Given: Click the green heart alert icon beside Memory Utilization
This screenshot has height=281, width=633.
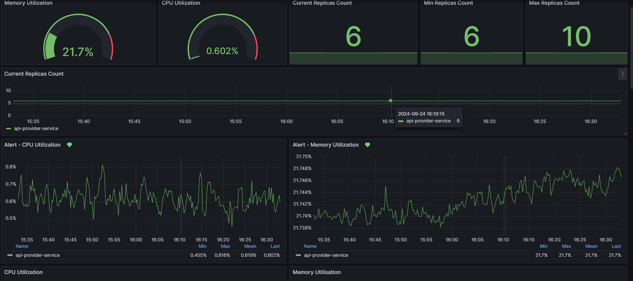Looking at the screenshot, I should [367, 145].
